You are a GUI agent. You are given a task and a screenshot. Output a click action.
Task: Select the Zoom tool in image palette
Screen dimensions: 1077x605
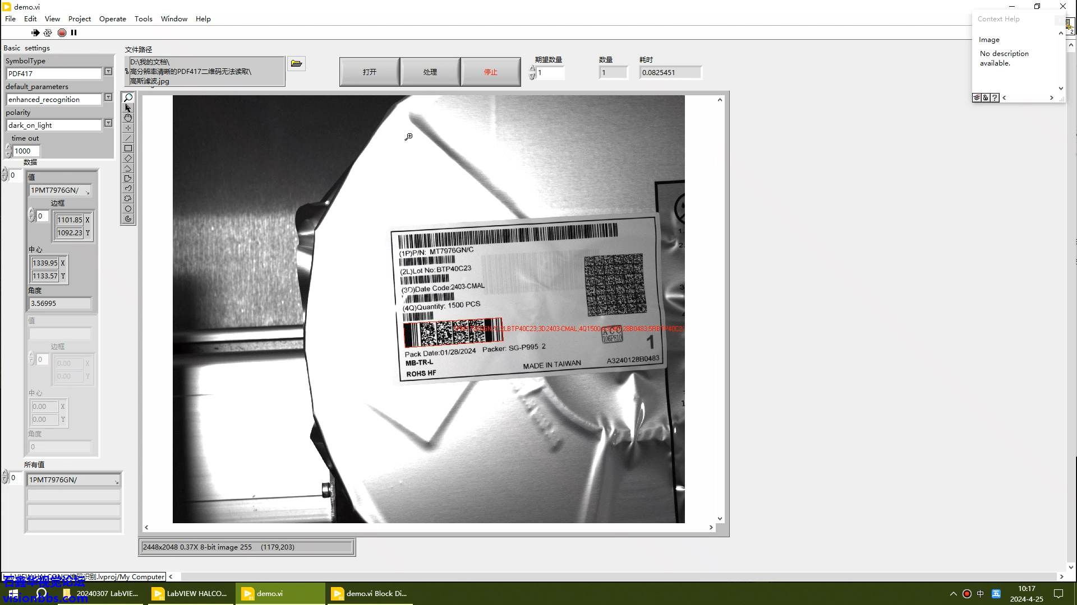tap(128, 98)
